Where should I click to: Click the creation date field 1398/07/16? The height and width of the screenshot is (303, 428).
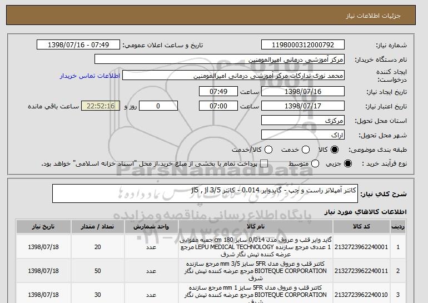coord(303,91)
